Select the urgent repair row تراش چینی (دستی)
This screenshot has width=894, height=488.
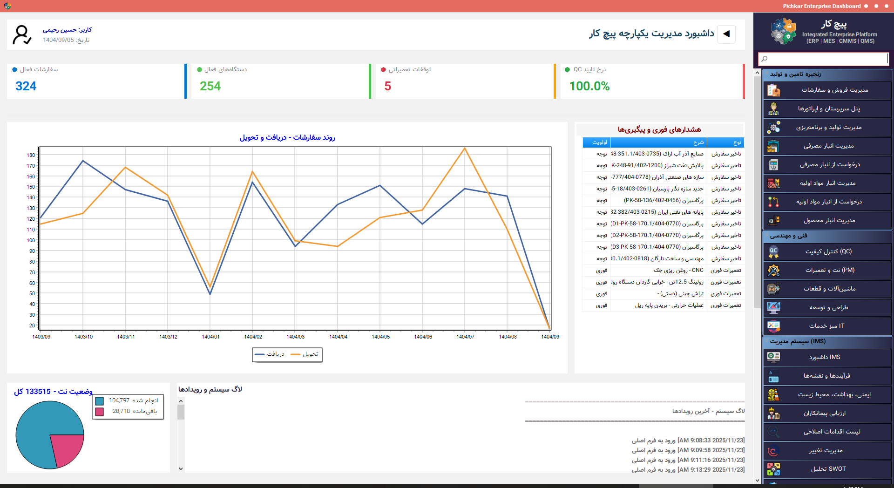(663, 293)
